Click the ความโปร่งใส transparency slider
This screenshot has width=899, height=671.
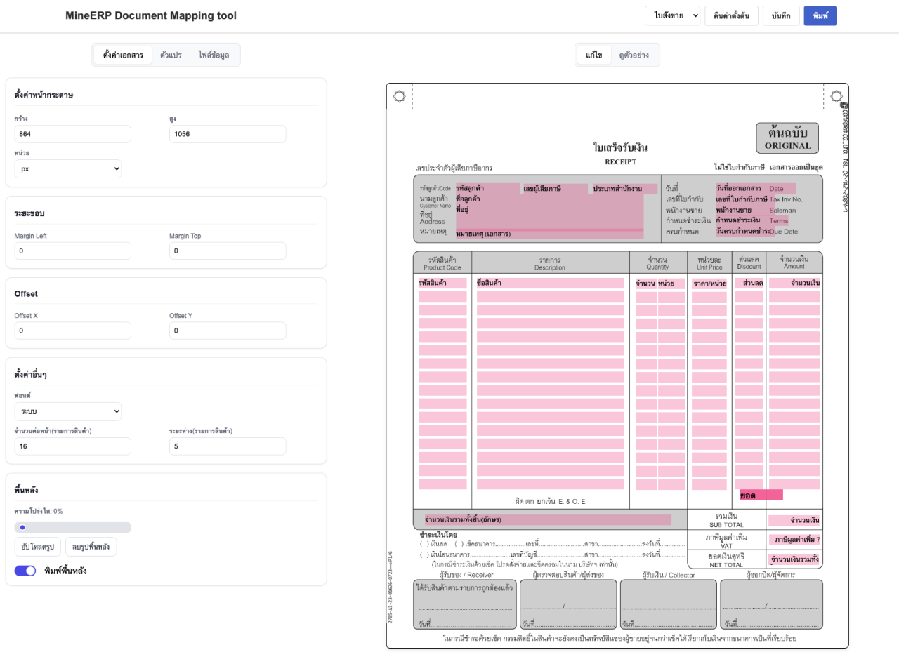[x=73, y=527]
